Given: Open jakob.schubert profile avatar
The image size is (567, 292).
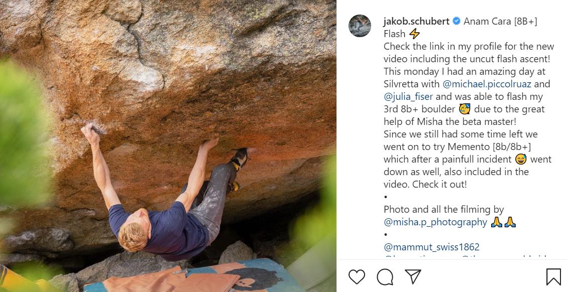Looking at the screenshot, I should [x=360, y=26].
